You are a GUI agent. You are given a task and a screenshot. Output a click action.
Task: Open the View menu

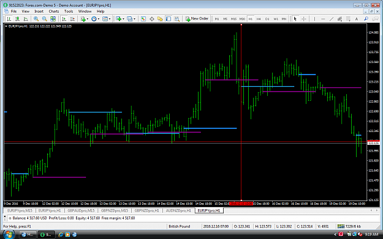25,12
